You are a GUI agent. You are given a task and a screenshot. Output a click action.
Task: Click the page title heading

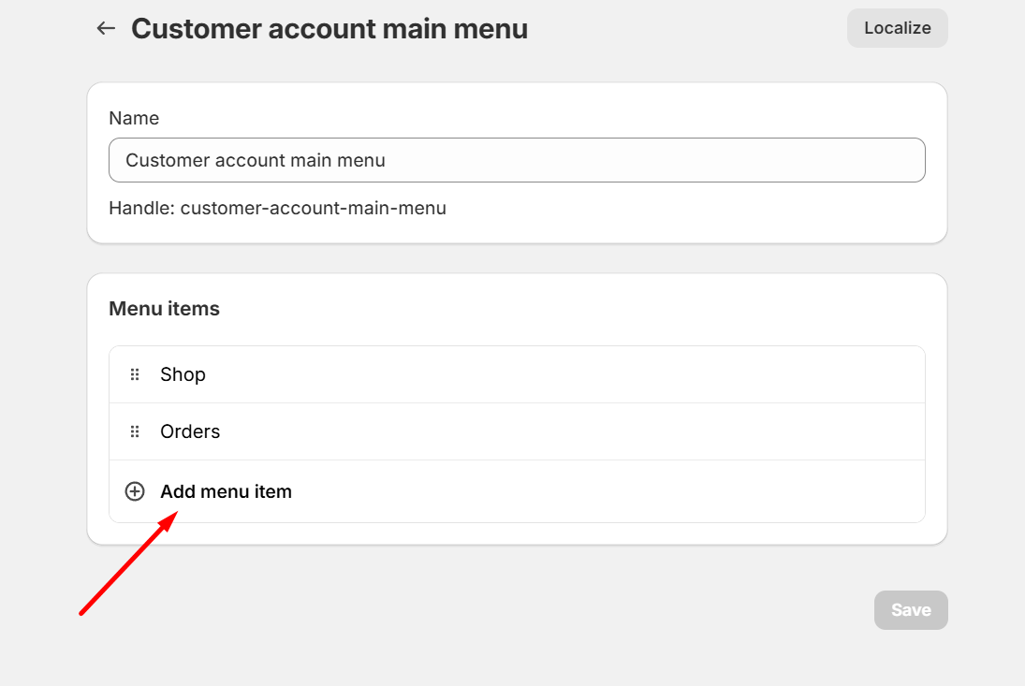tap(329, 29)
